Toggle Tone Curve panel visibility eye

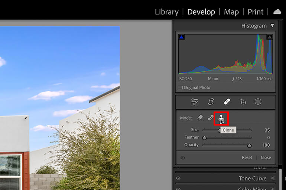178,178
